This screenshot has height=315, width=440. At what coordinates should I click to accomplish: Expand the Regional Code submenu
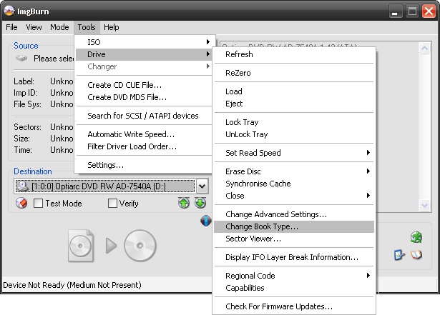pos(294,276)
